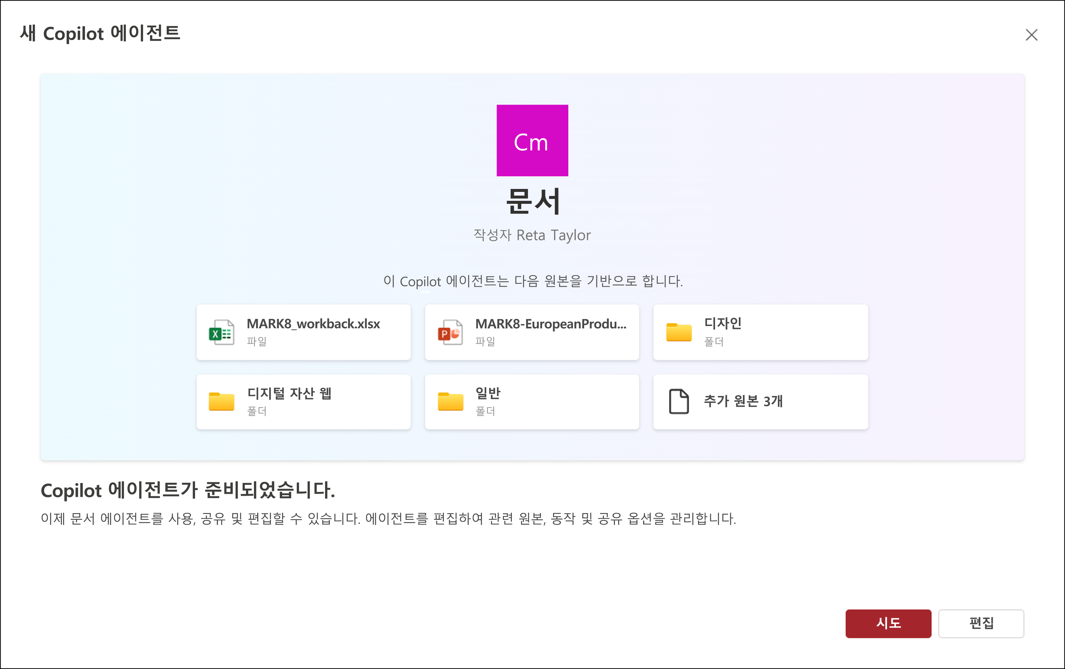Click the Excel icon for MARK8_workback.xlsx
1065x669 pixels.
click(221, 332)
